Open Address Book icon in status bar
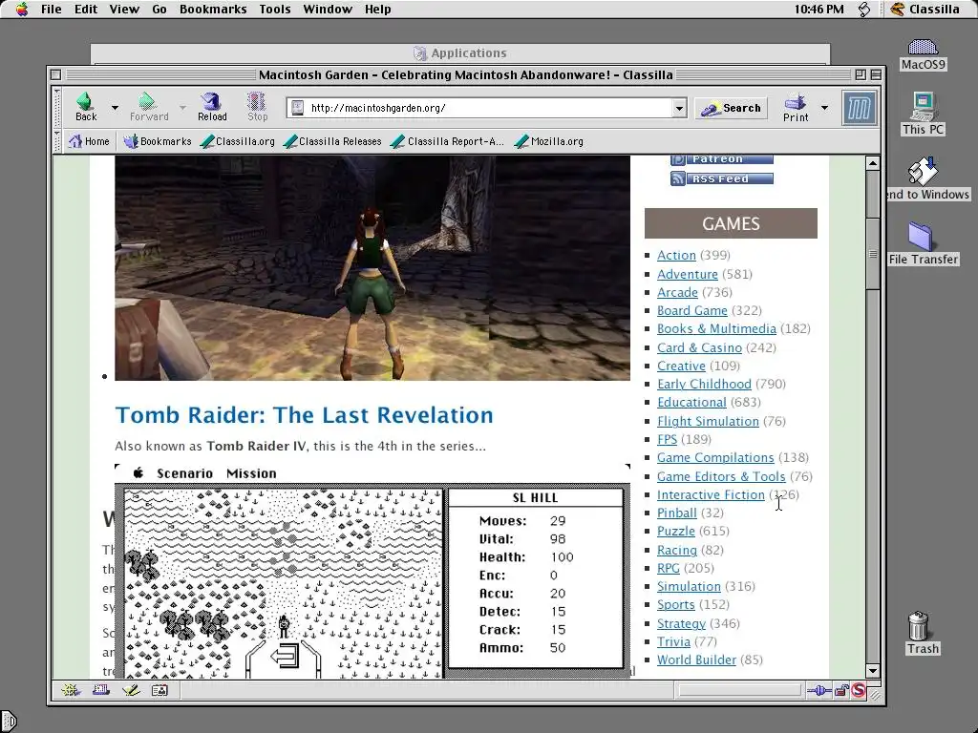This screenshot has width=978, height=733. pos(160,690)
